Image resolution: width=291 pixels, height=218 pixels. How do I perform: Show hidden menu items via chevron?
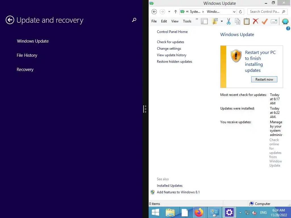[197, 19]
